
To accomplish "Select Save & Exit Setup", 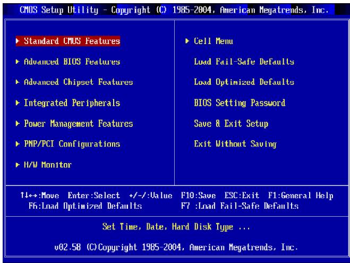I will (x=231, y=123).
